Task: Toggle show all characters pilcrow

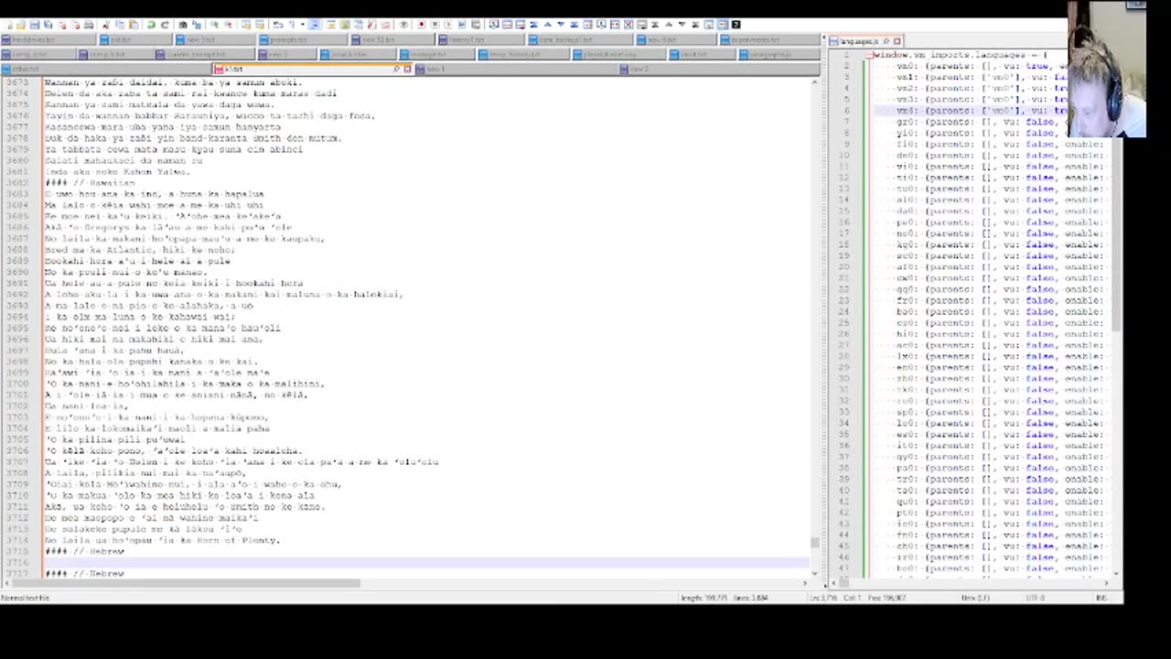Action: [291, 25]
